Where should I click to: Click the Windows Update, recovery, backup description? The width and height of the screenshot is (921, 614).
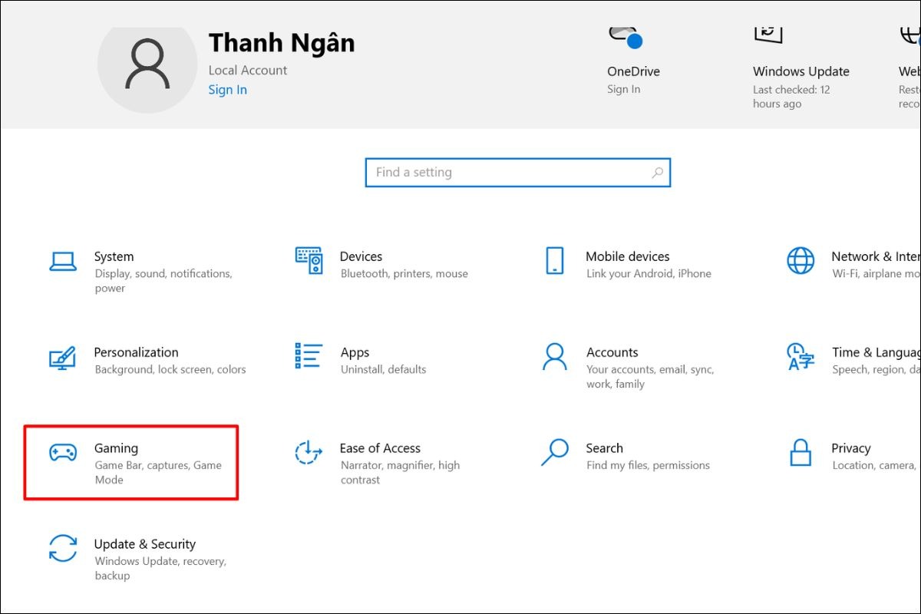tap(160, 569)
